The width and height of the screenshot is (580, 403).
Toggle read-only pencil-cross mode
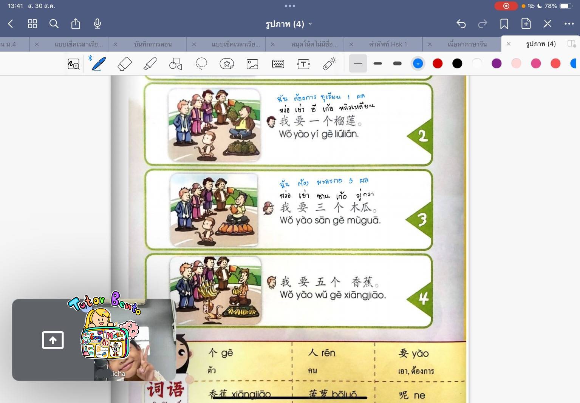click(x=548, y=24)
